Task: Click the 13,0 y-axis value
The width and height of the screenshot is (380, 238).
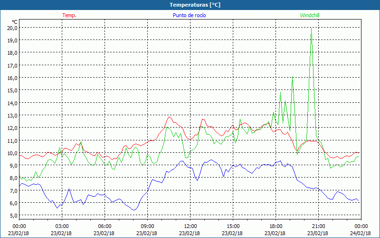Action: [x=13, y=115]
